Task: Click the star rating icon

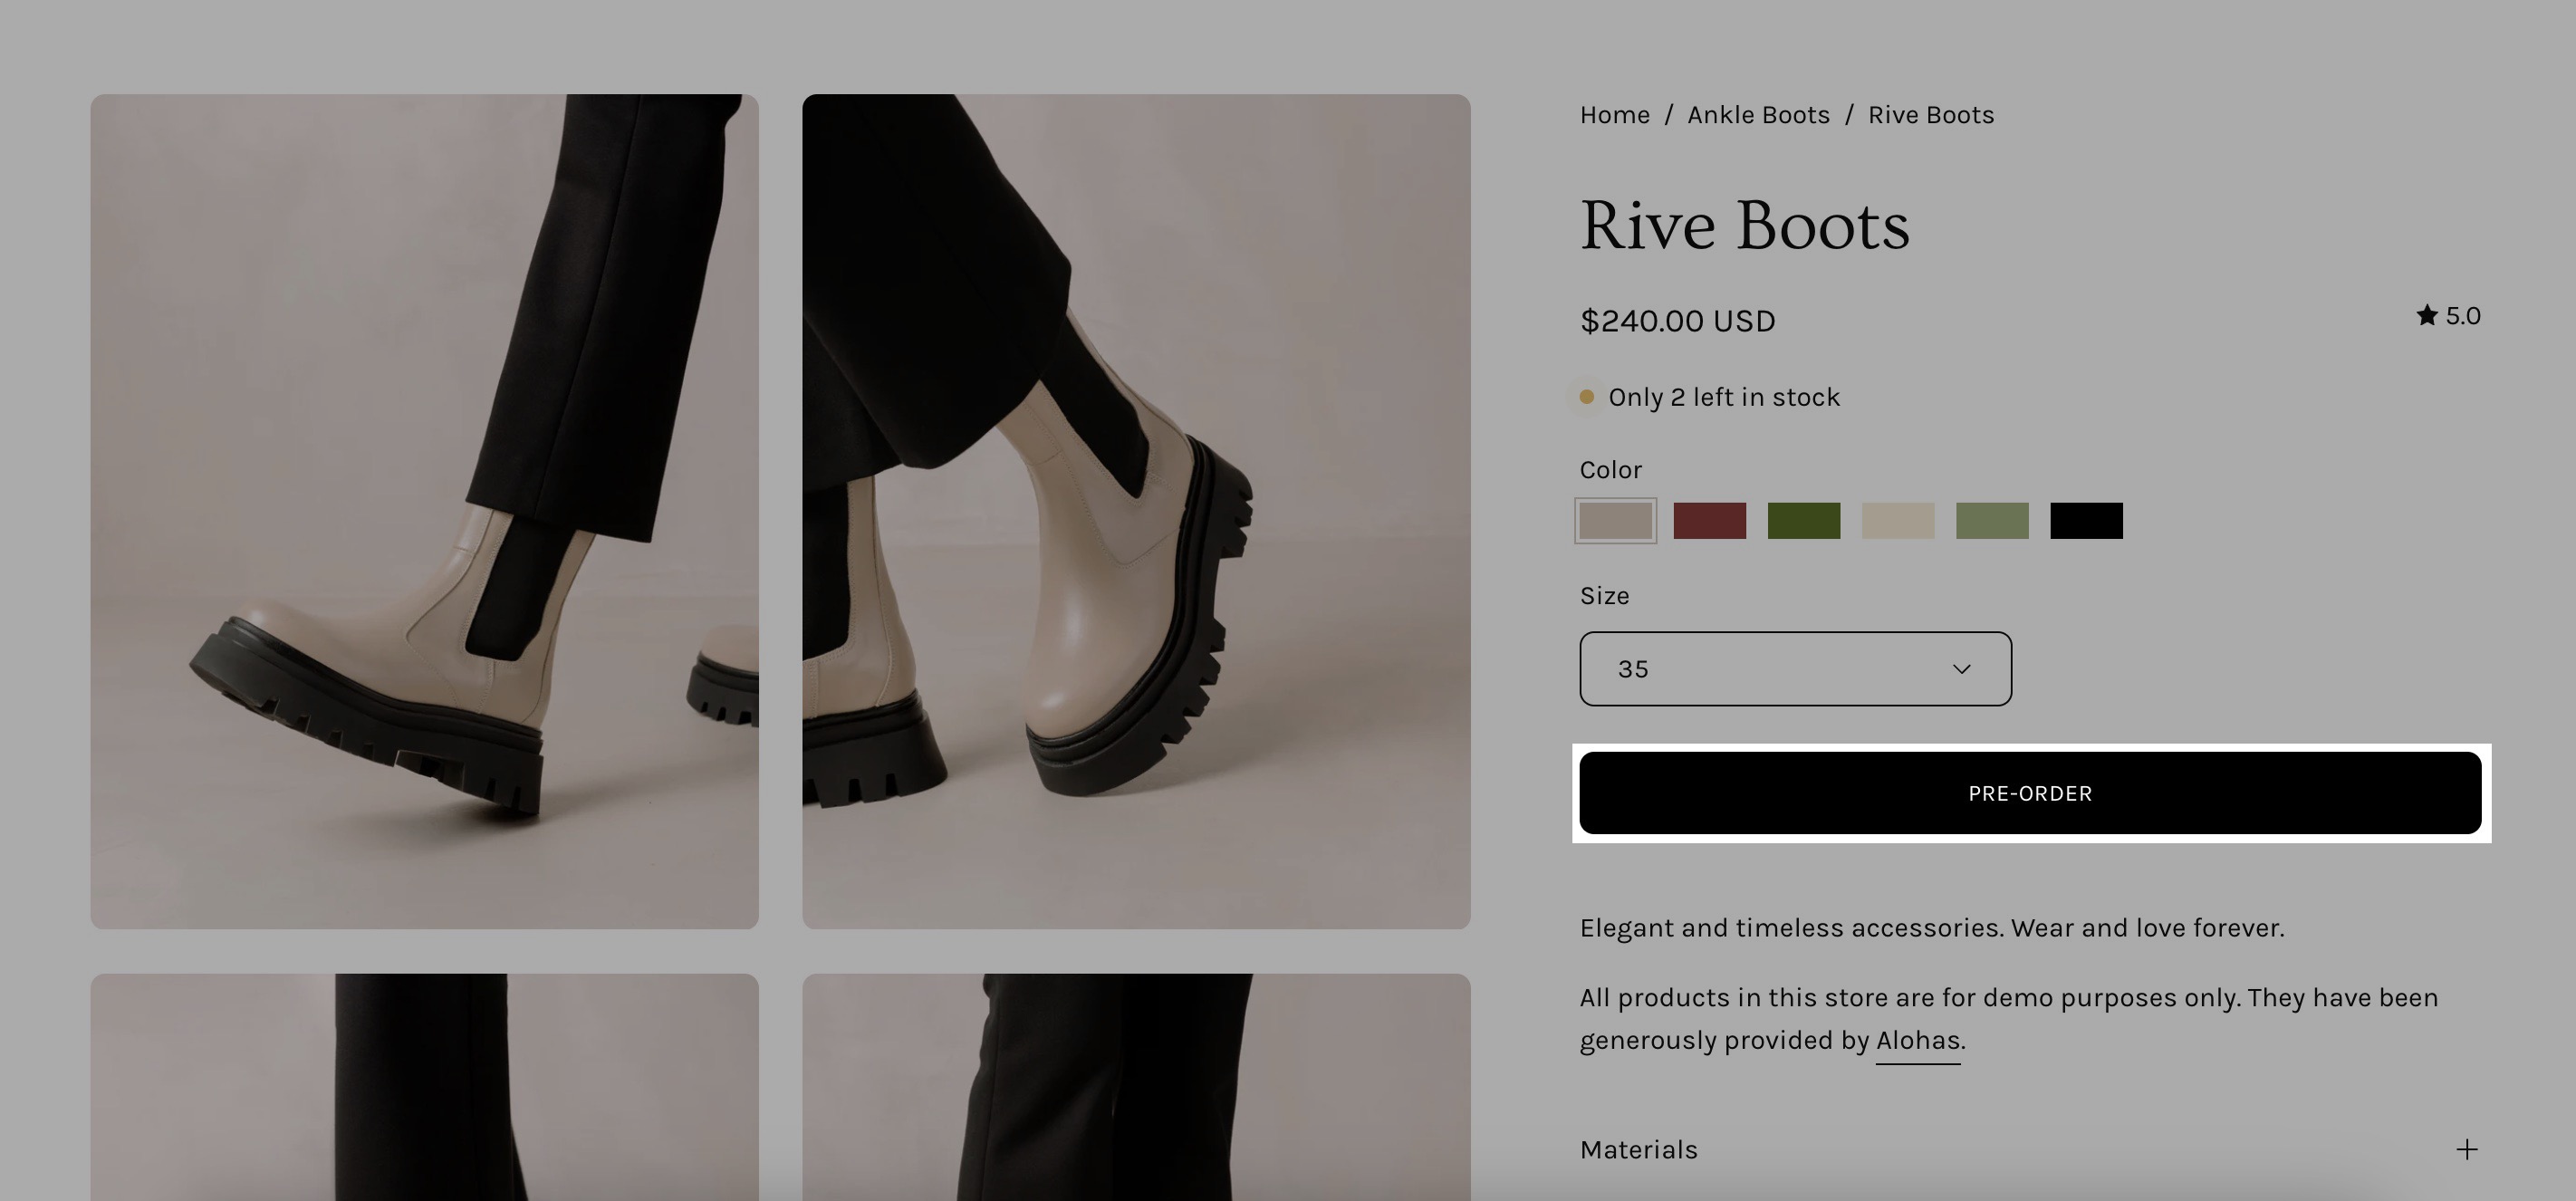Action: click(2426, 316)
